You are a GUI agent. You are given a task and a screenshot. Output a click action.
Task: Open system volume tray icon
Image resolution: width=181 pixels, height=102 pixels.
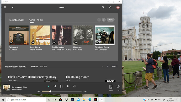(159, 100)
